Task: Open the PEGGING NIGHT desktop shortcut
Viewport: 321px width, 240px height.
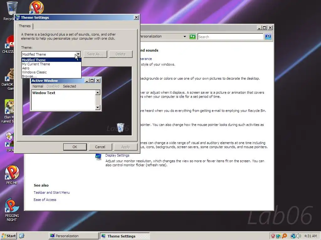Action: point(12,209)
